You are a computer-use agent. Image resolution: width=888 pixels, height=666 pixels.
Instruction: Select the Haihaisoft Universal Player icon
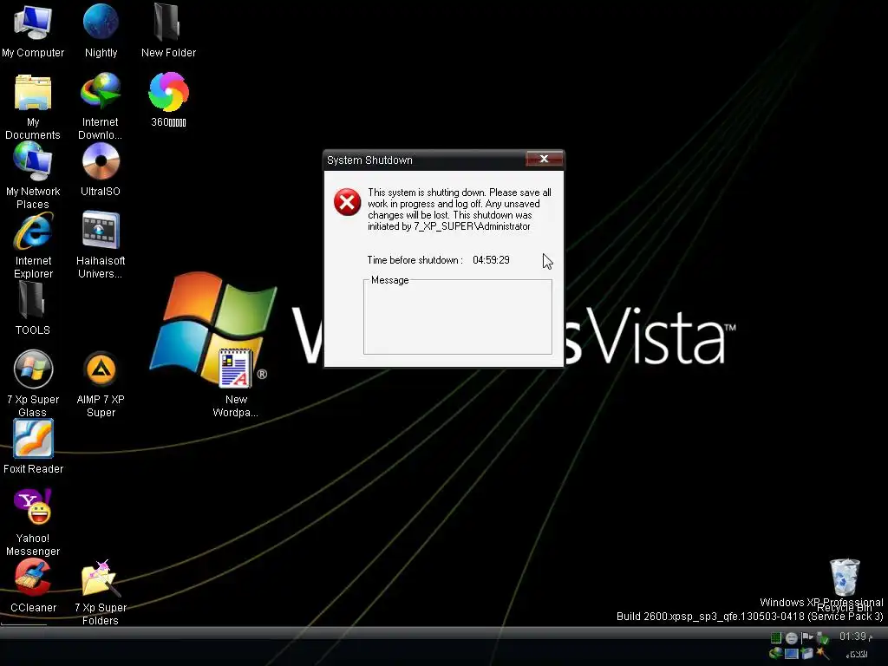point(101,245)
